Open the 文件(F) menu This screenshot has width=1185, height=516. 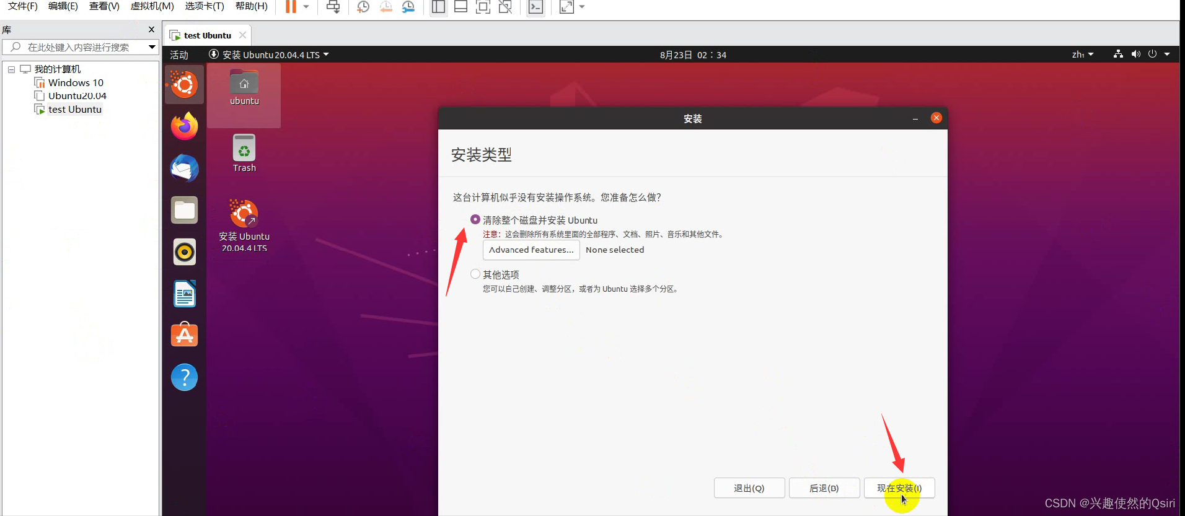[23, 6]
